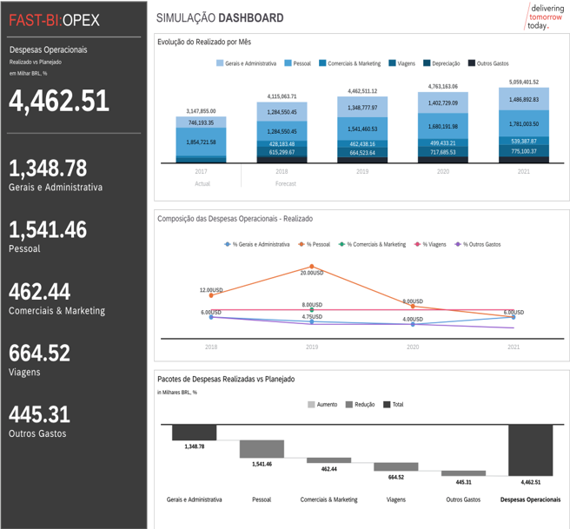Select the Viagens waterfall bar labeled 664.52

[396, 466]
